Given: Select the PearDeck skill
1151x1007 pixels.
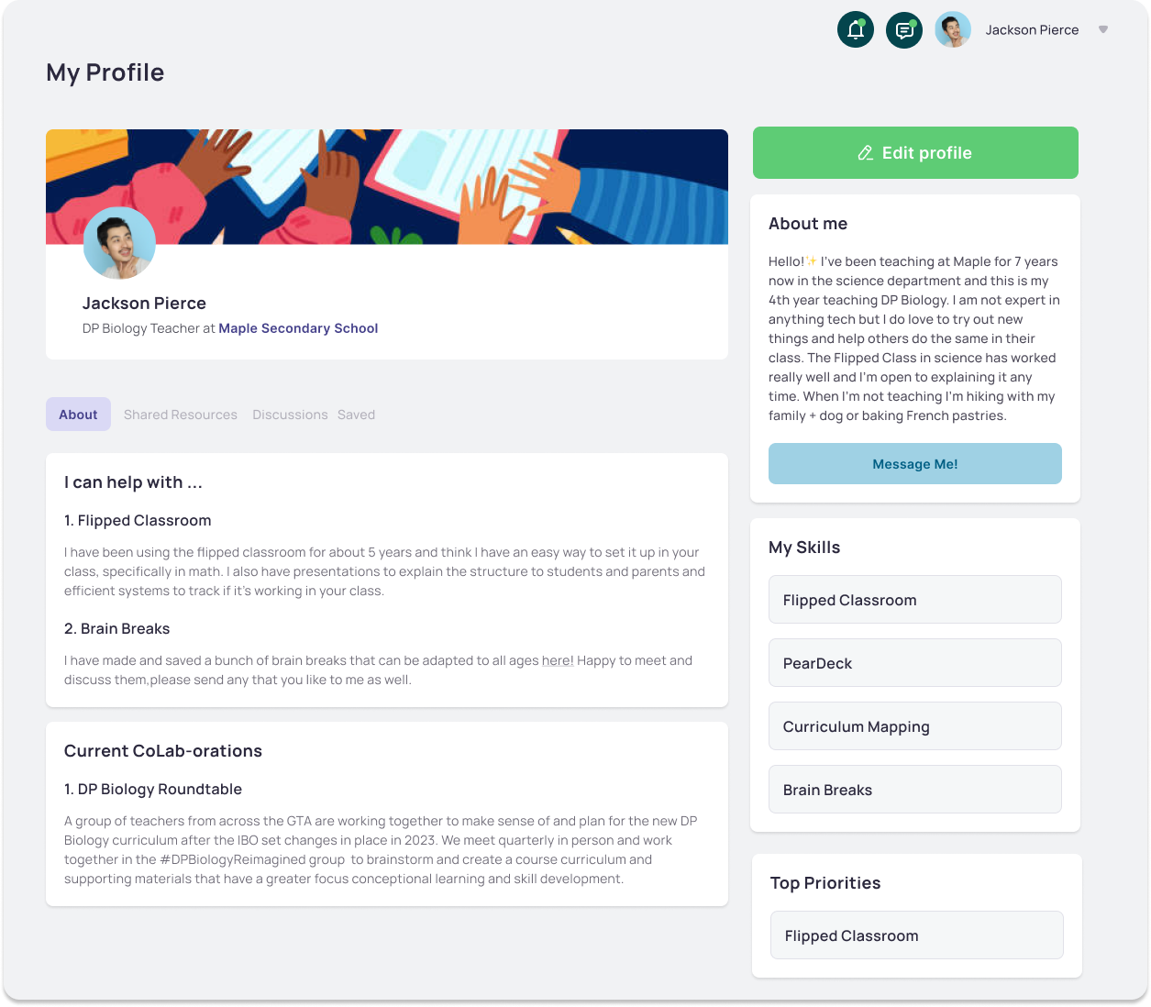Looking at the screenshot, I should click(x=915, y=663).
